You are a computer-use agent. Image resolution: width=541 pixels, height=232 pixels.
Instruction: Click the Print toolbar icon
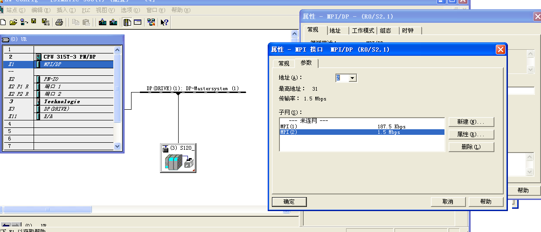[59, 22]
